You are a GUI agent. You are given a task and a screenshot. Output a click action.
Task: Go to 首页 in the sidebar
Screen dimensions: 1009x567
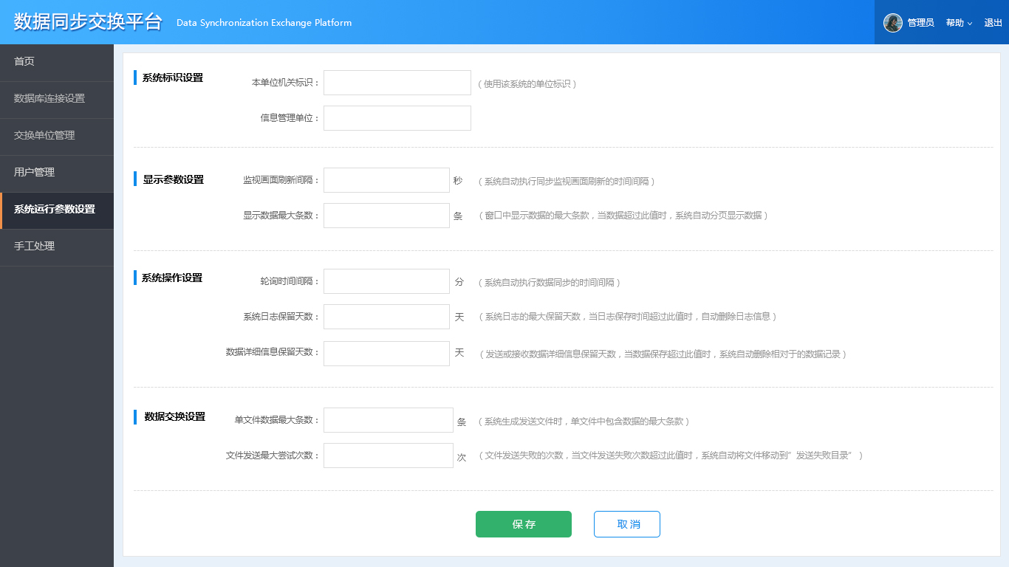[x=57, y=63]
